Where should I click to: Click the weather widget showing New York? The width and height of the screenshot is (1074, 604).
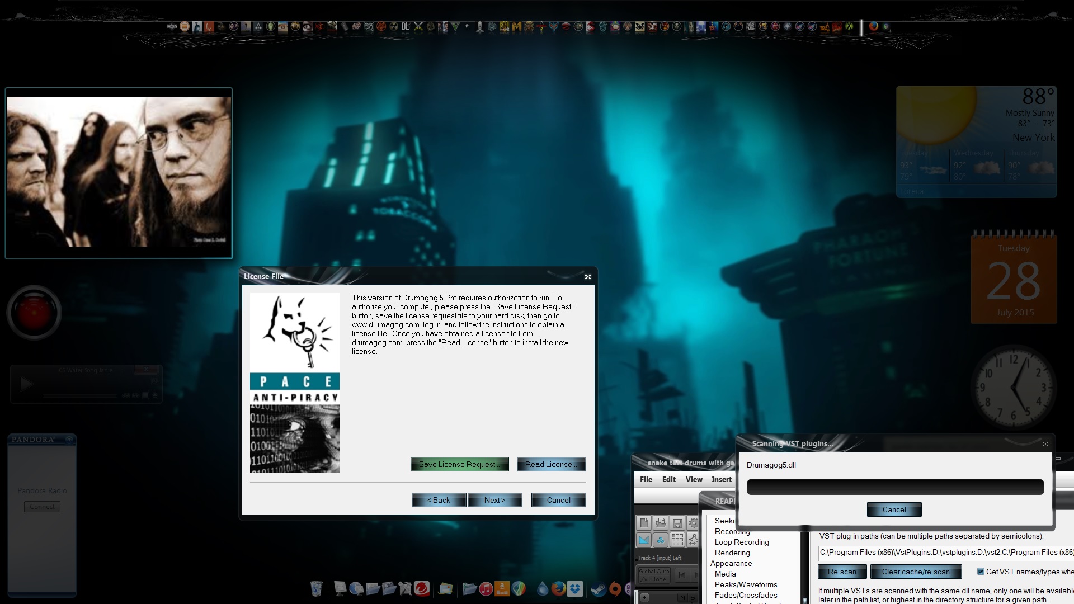pyautogui.click(x=976, y=141)
